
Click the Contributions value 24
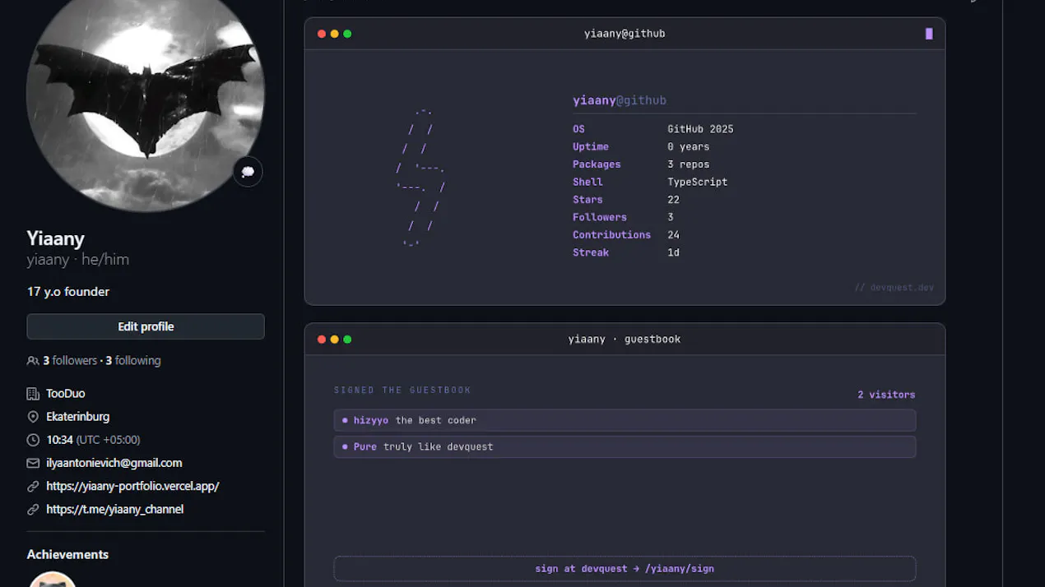click(x=674, y=235)
